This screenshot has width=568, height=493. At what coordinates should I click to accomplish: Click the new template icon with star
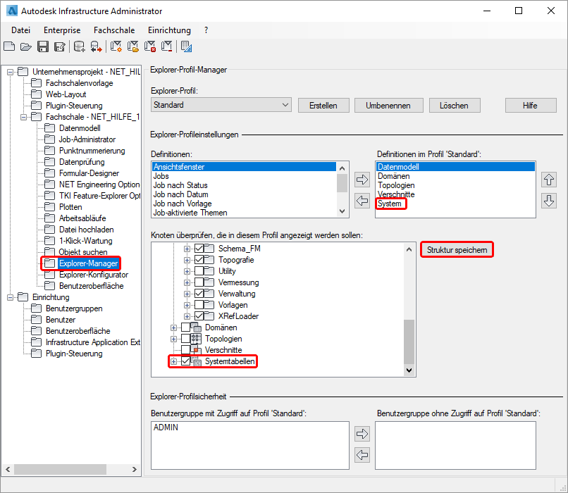coord(116,46)
